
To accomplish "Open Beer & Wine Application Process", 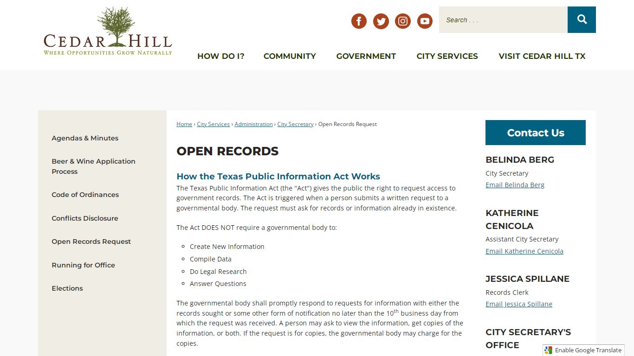I will tap(94, 166).
